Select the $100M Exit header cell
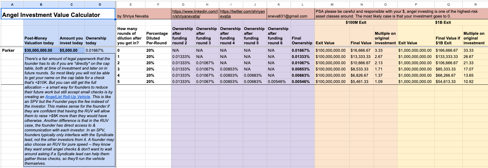Image resolution: width=488 pixels, height=168 pixels. point(356,22)
